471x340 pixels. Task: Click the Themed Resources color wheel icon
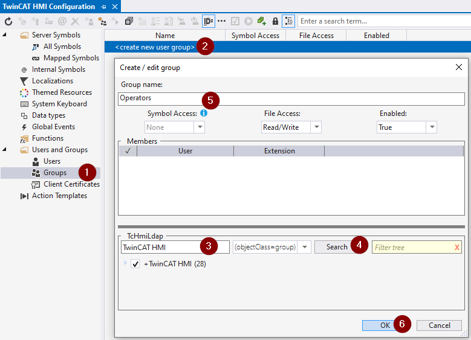point(24,93)
